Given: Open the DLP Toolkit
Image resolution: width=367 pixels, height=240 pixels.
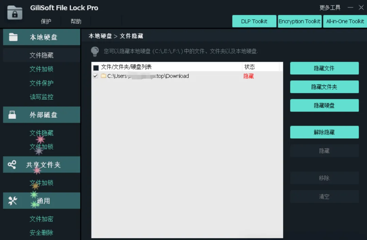Looking at the screenshot, I should pos(254,21).
